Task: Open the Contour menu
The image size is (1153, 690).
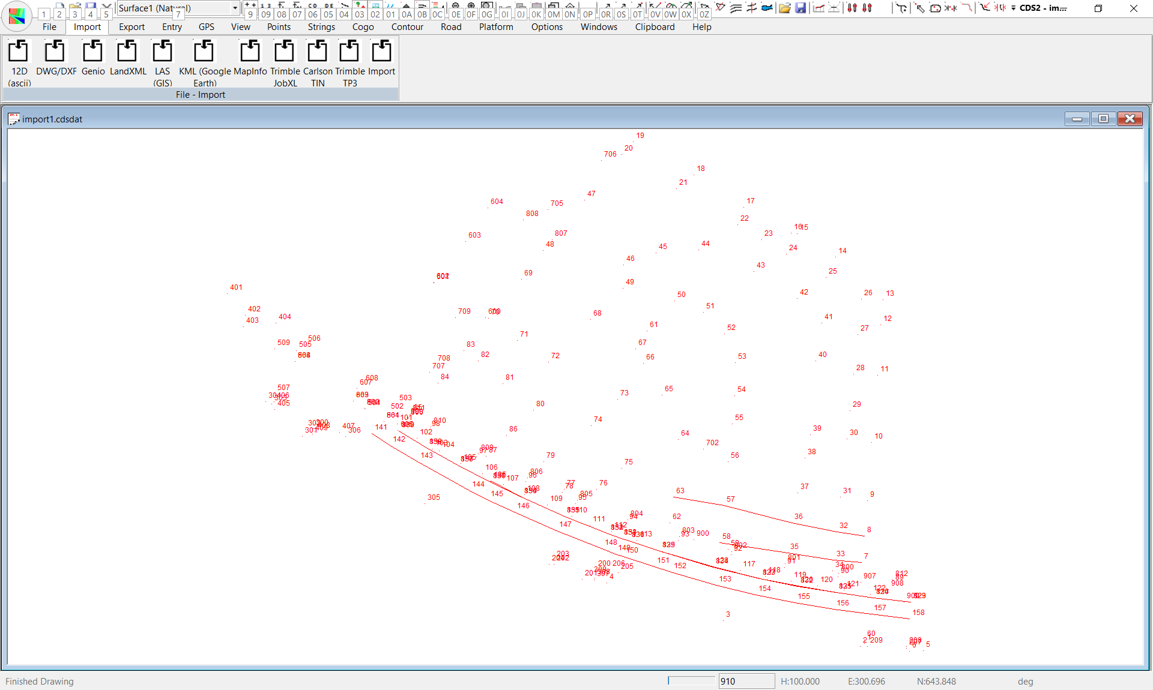Action: [x=407, y=27]
